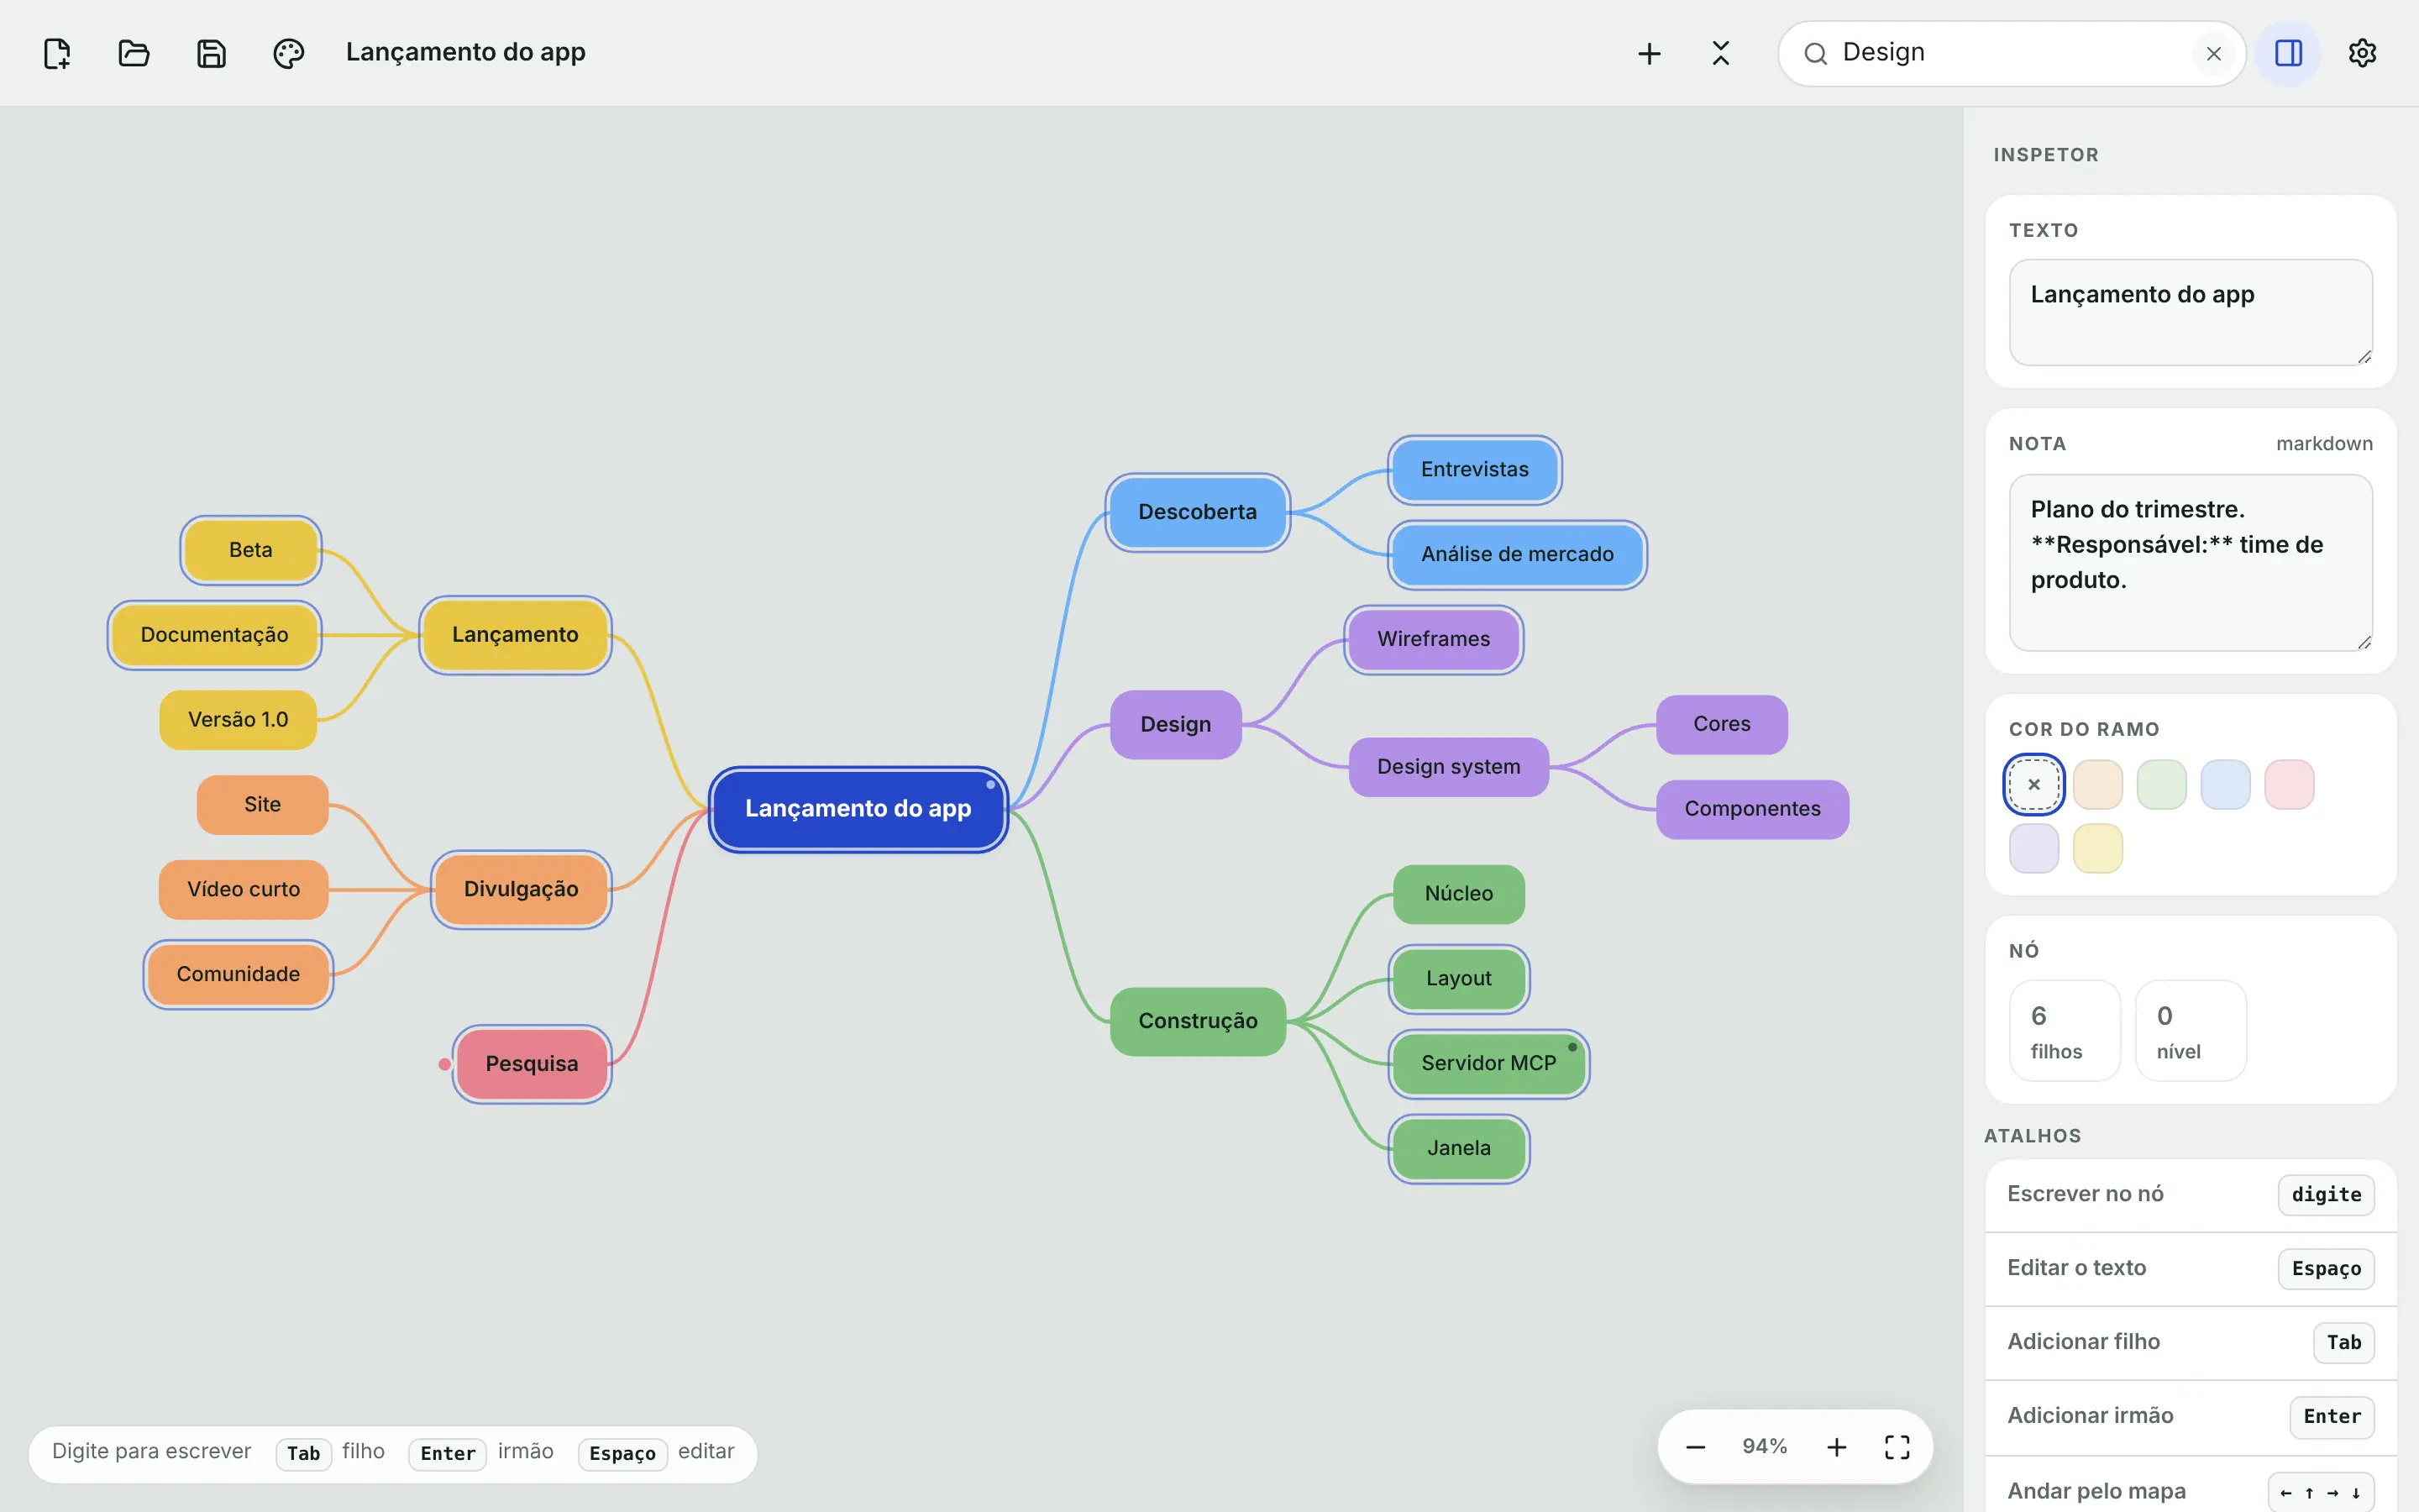This screenshot has height=1512, width=2419.
Task: Open file via folder icon
Action: [x=134, y=53]
